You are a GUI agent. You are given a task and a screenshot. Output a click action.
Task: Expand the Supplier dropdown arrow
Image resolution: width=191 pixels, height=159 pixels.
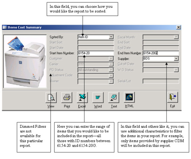(x=176, y=59)
